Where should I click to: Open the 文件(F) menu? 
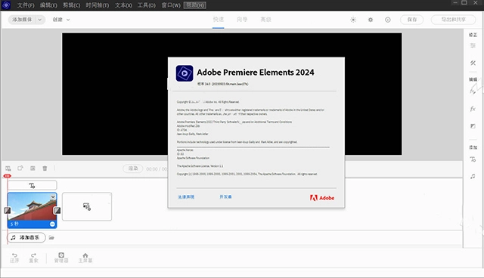[x=26, y=5]
